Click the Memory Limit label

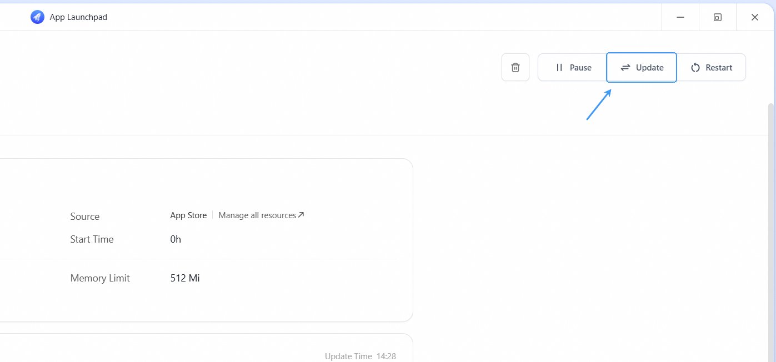100,278
